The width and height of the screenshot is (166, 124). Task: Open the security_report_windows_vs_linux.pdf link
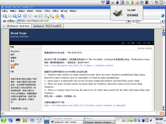[85, 105]
